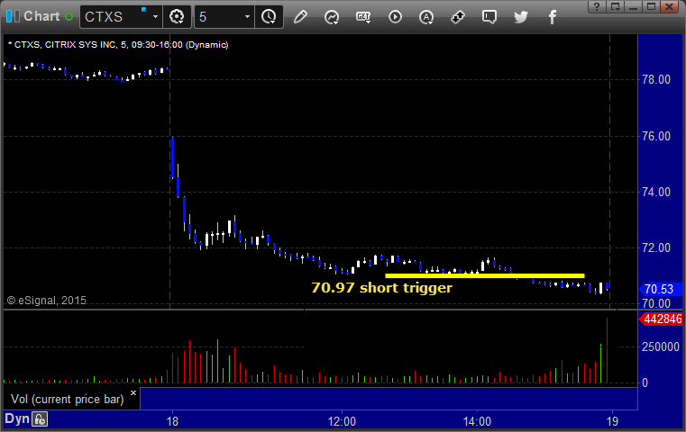Click the 70.97 short trigger text annotation
686x432 pixels.
point(381,288)
